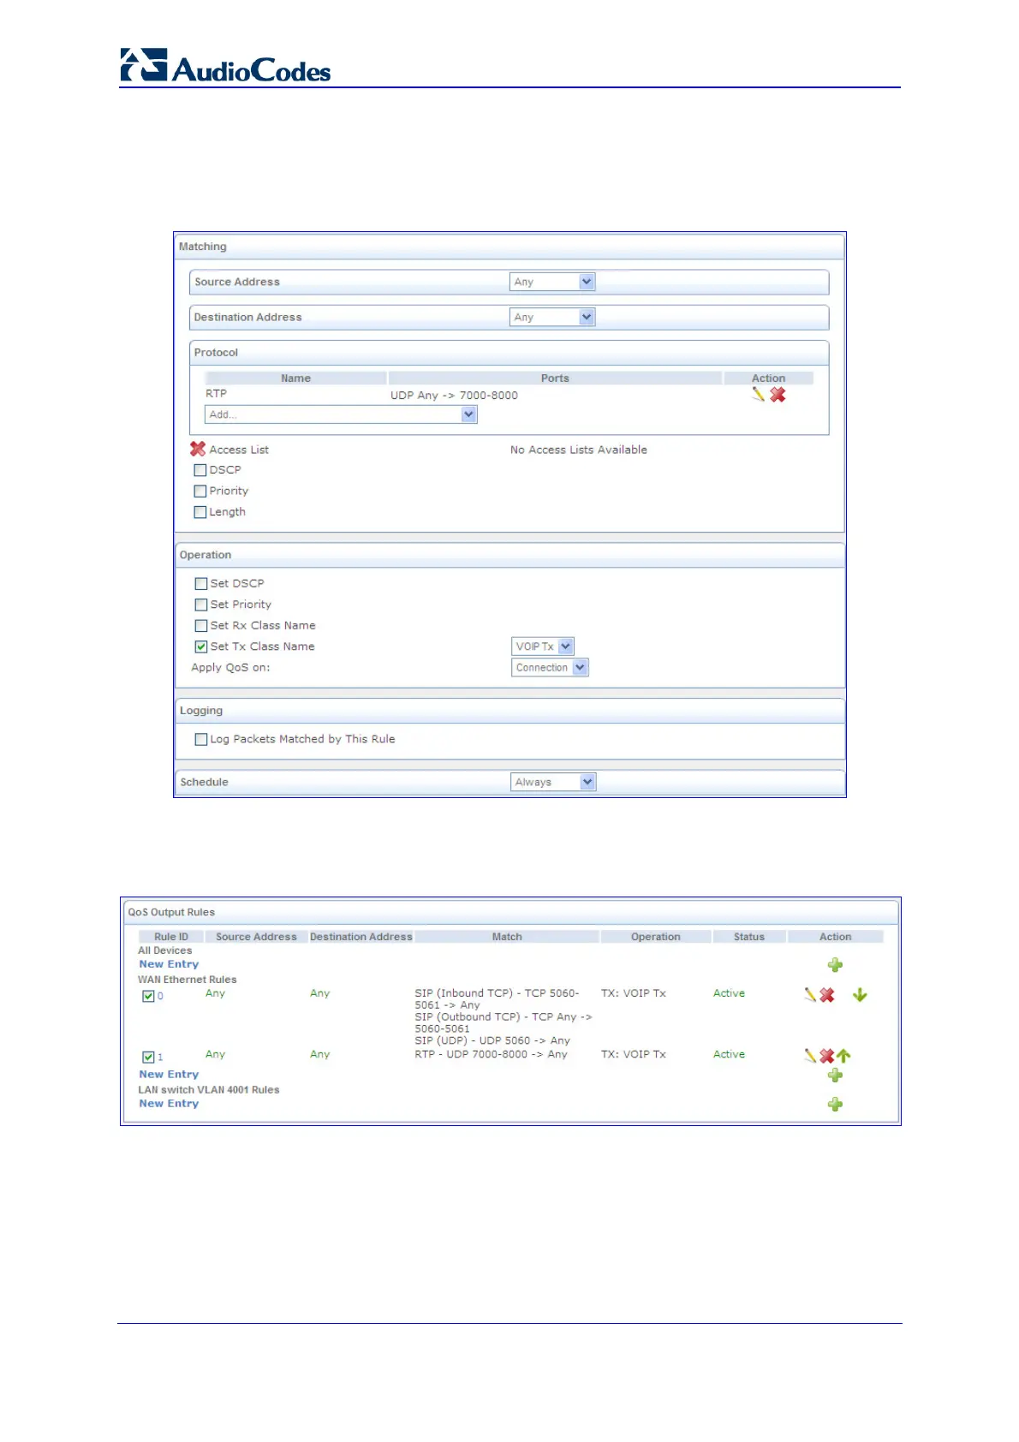Uncheck Set Tx Class Name option
This screenshot has height=1442, width=1019.
201,647
